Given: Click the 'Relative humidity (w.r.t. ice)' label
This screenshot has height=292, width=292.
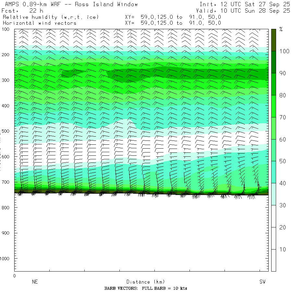Looking at the screenshot, I should [x=51, y=17].
